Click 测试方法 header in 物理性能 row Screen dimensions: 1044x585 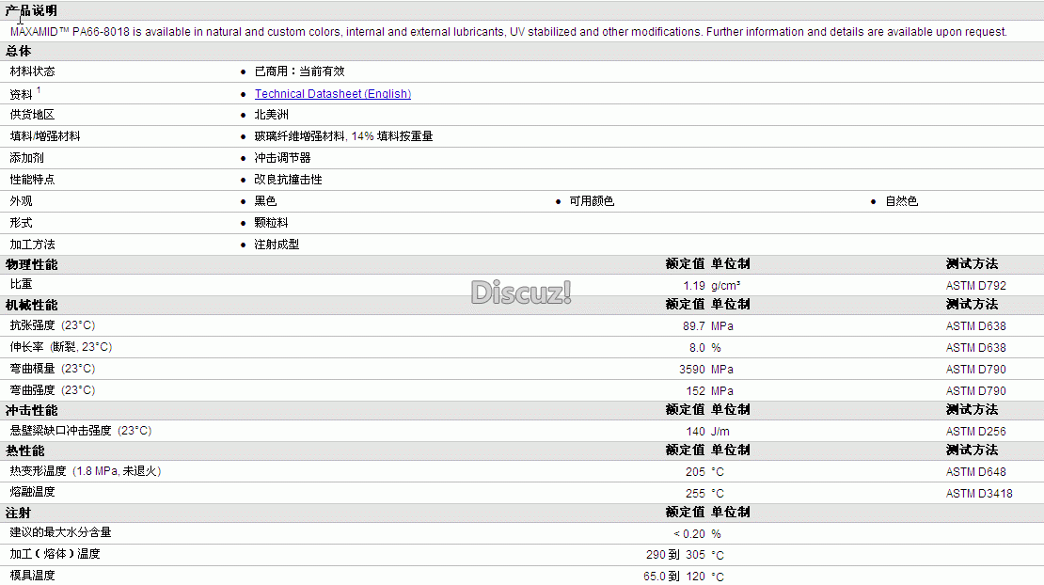(x=973, y=263)
